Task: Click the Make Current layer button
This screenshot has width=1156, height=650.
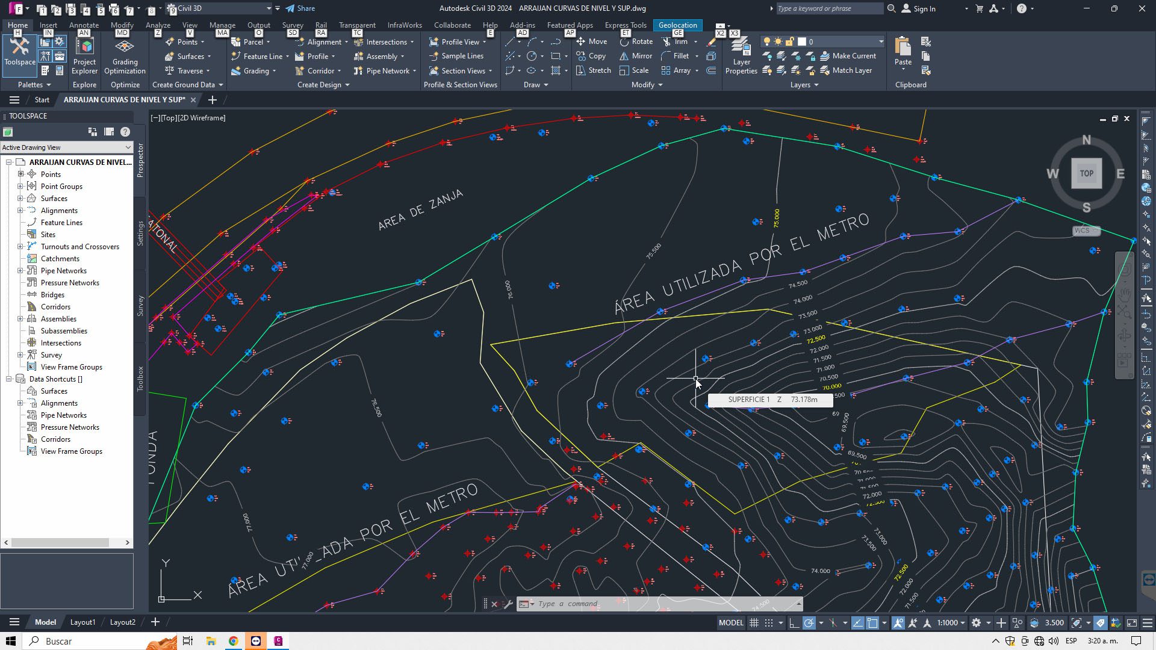Action: click(854, 56)
